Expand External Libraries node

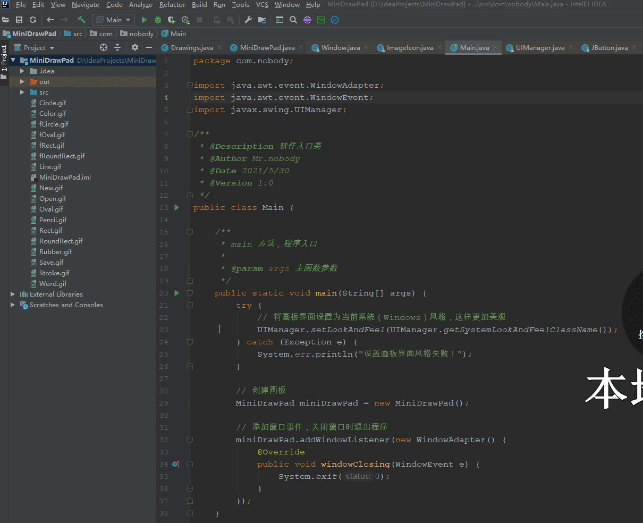click(x=13, y=294)
